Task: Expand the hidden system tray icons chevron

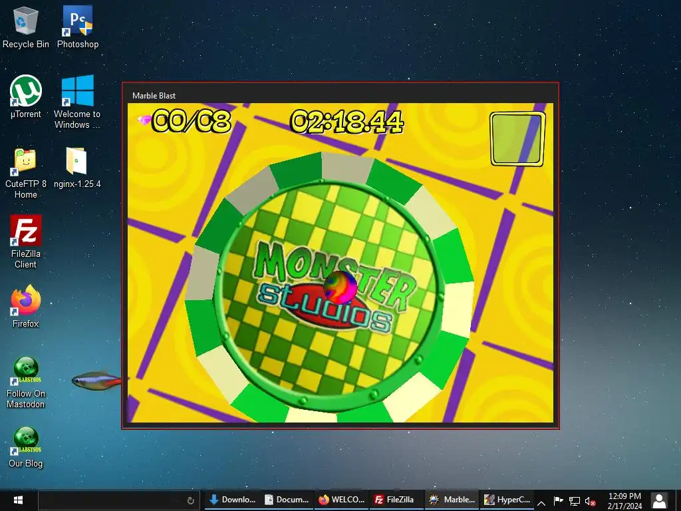Action: 541,503
